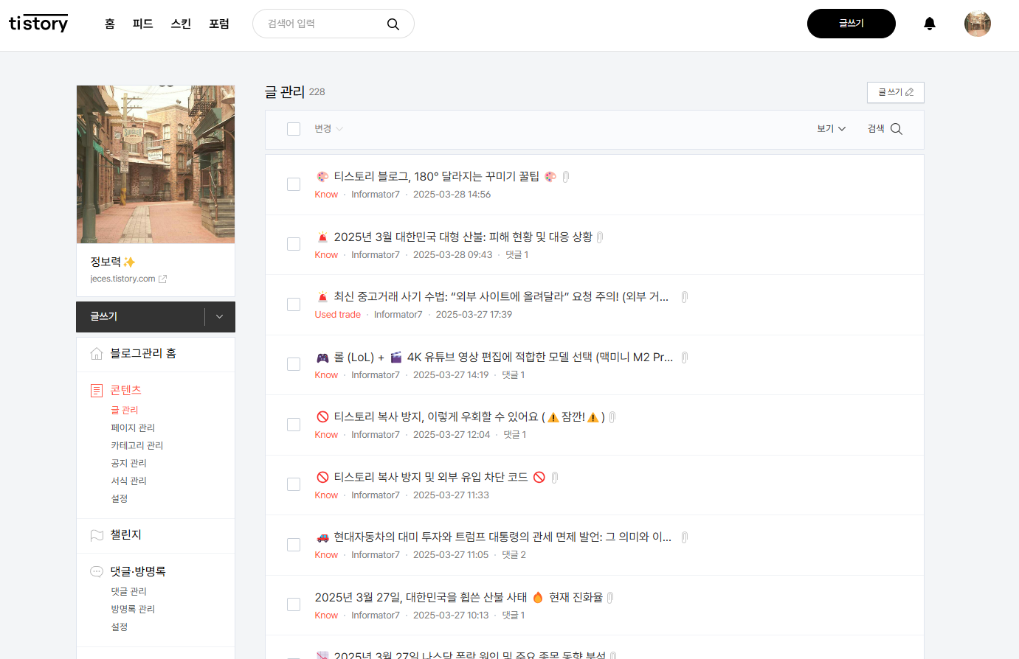The height and width of the screenshot is (659, 1019).
Task: Select all posts with header checkbox
Action: (294, 129)
